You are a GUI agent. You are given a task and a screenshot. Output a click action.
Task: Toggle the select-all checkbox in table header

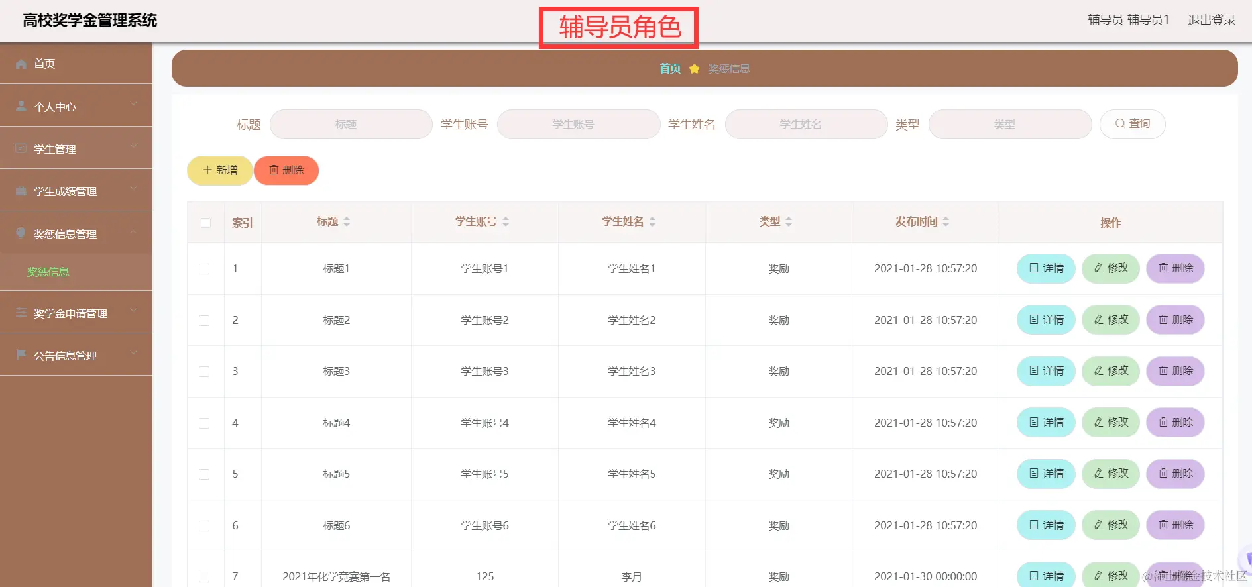(x=205, y=223)
